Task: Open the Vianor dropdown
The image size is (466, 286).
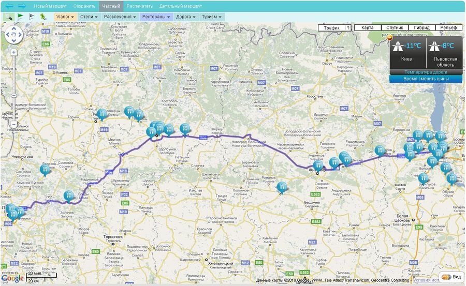Action: click(65, 17)
